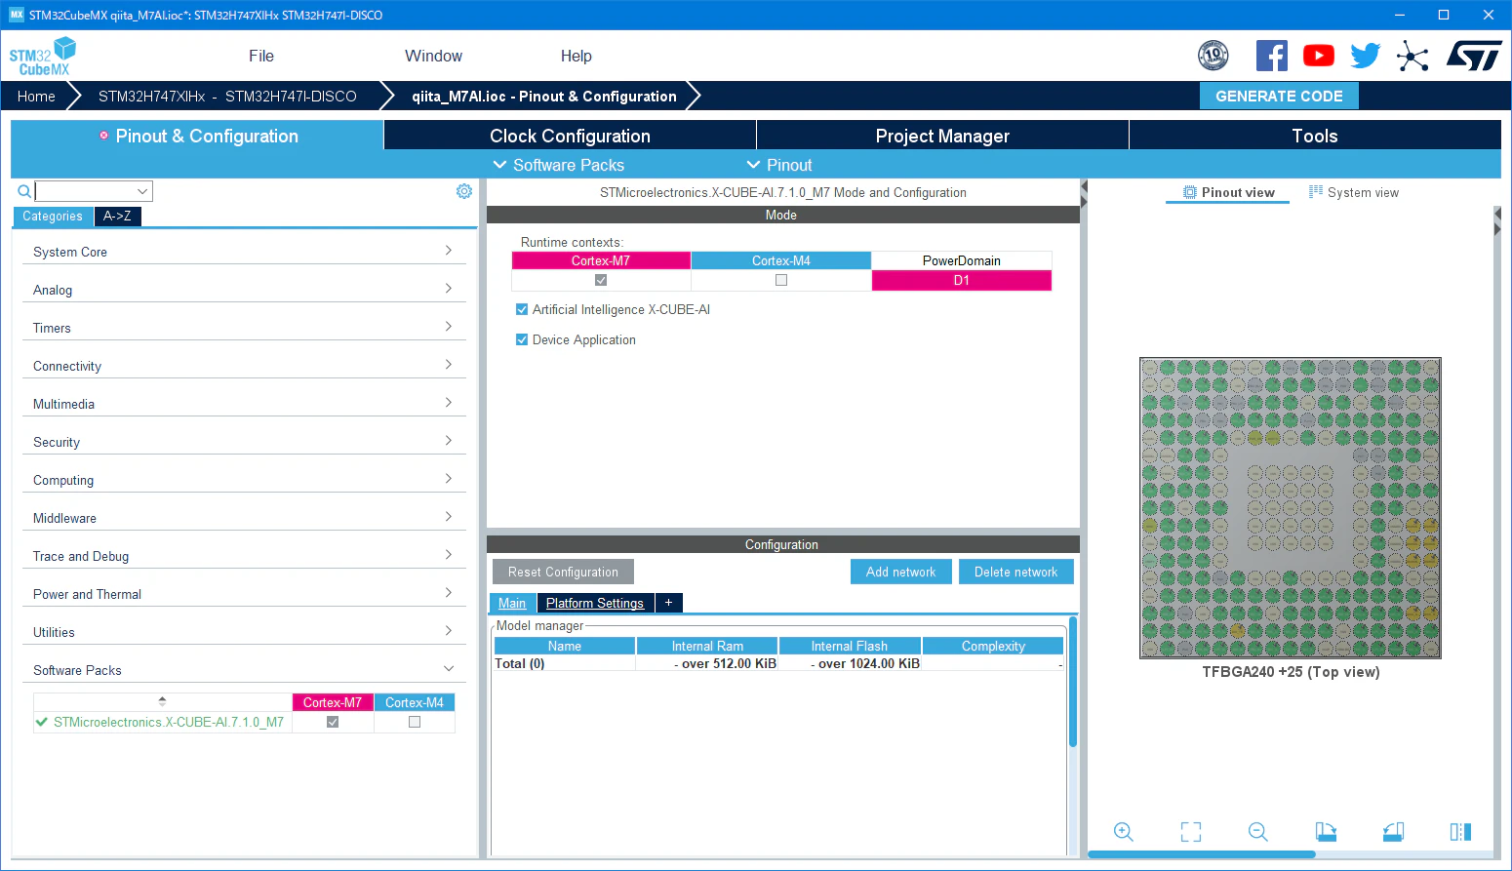Go to Home in the breadcrumb
This screenshot has width=1512, height=871.
click(36, 96)
